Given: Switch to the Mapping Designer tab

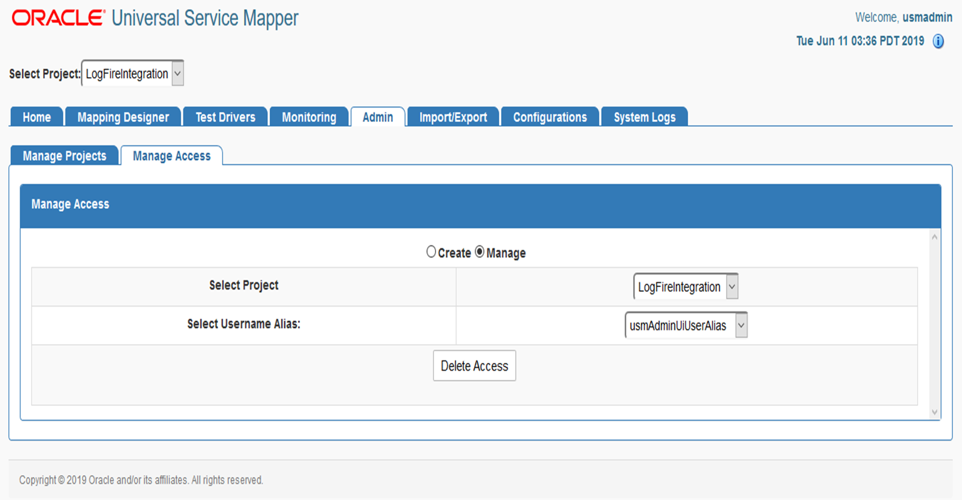Looking at the screenshot, I should click(123, 117).
